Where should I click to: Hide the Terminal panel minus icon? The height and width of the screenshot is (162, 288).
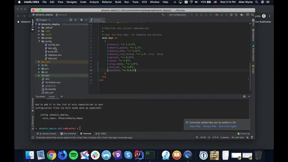(x=249, y=96)
